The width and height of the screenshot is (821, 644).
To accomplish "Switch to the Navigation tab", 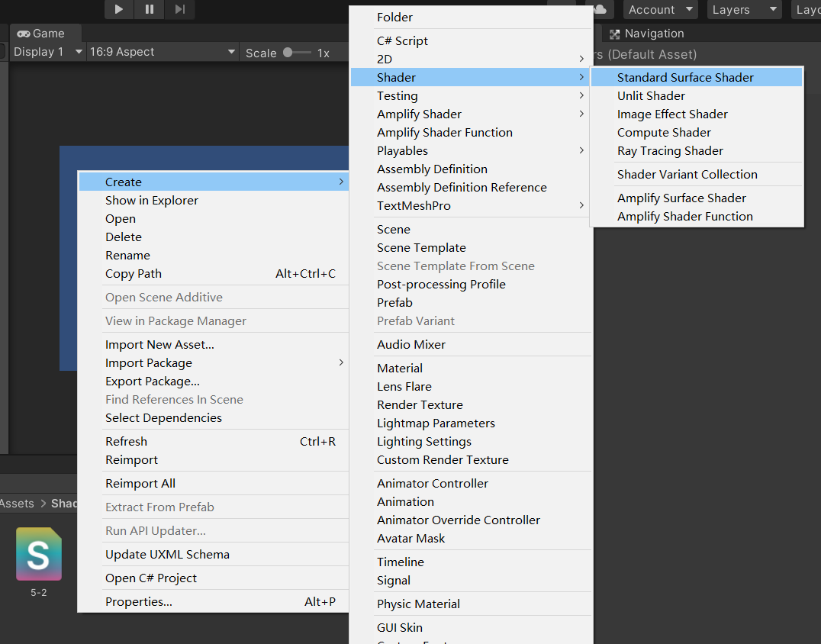I will pyautogui.click(x=647, y=34).
